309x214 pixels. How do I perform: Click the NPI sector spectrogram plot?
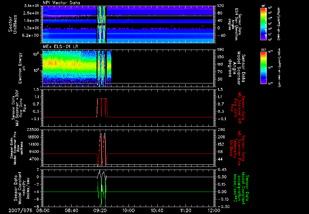click(x=128, y=24)
